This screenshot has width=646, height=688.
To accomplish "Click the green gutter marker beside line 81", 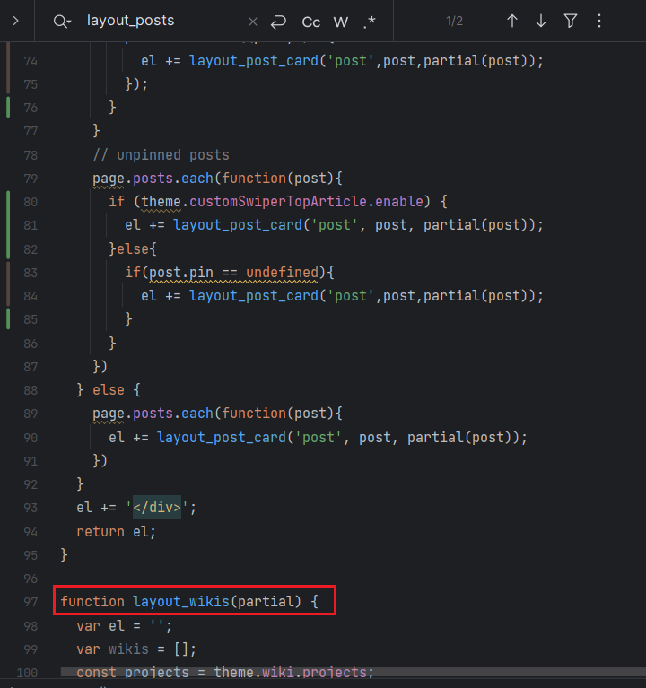I will click(x=8, y=224).
